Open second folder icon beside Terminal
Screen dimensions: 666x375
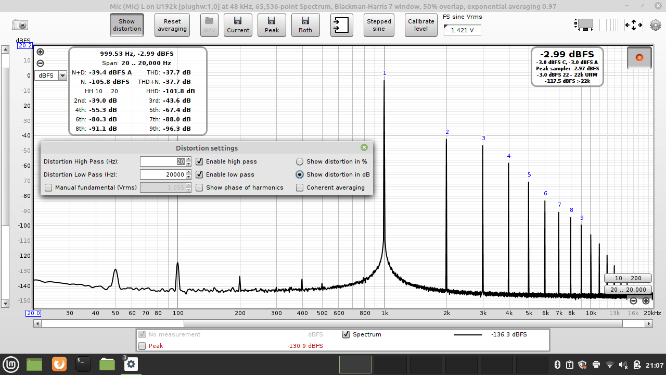107,364
